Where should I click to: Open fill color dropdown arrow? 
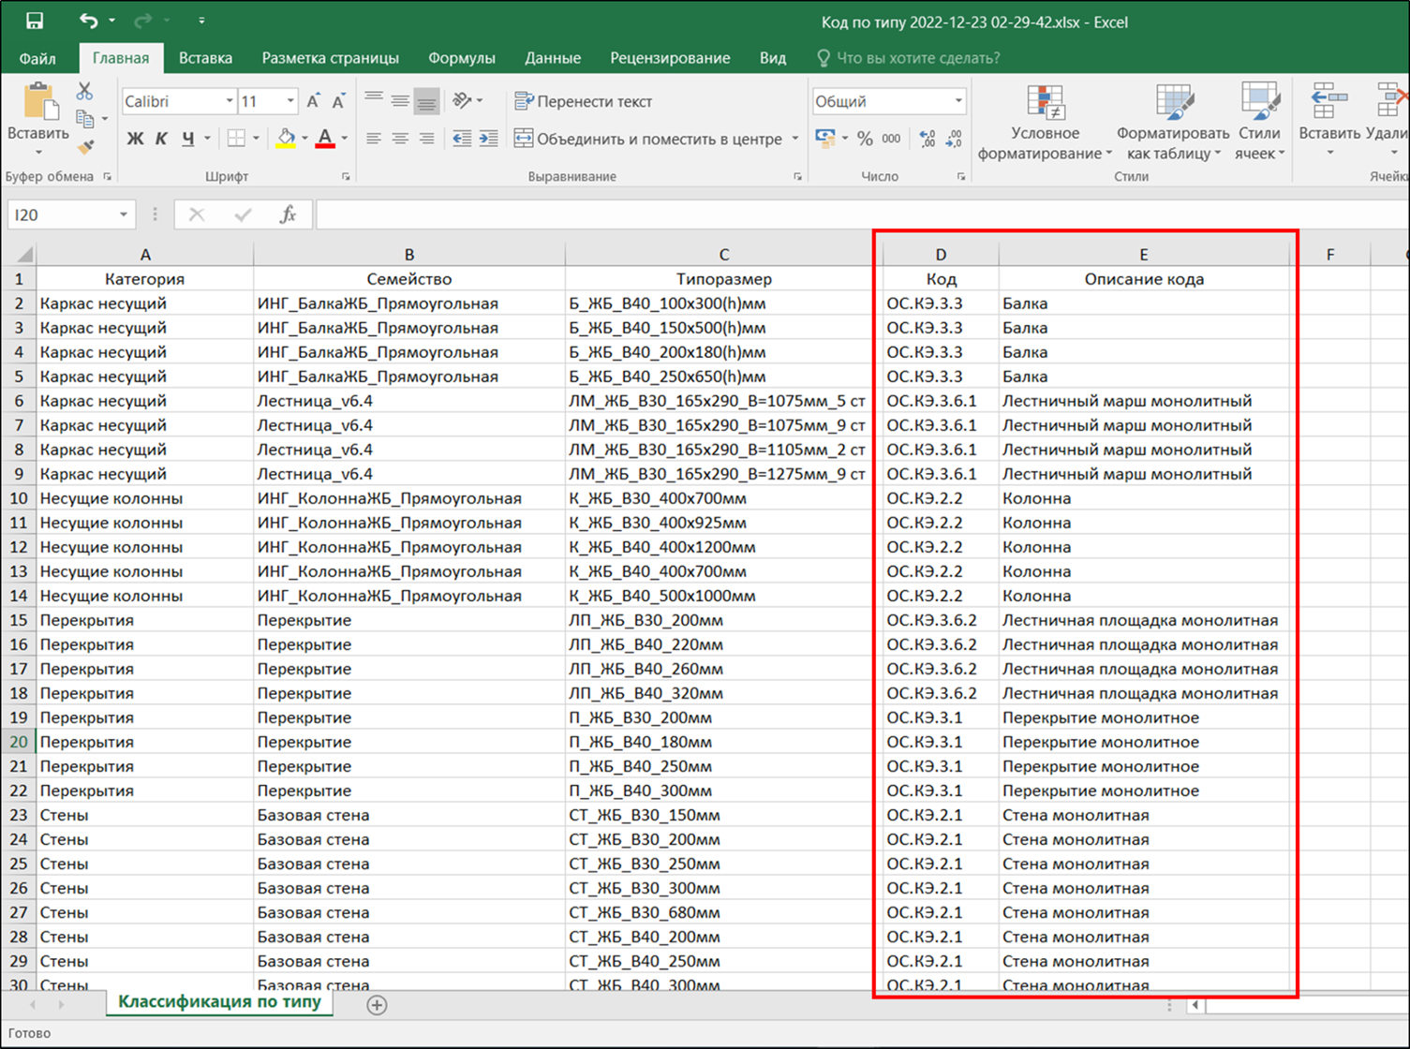pyautogui.click(x=304, y=139)
